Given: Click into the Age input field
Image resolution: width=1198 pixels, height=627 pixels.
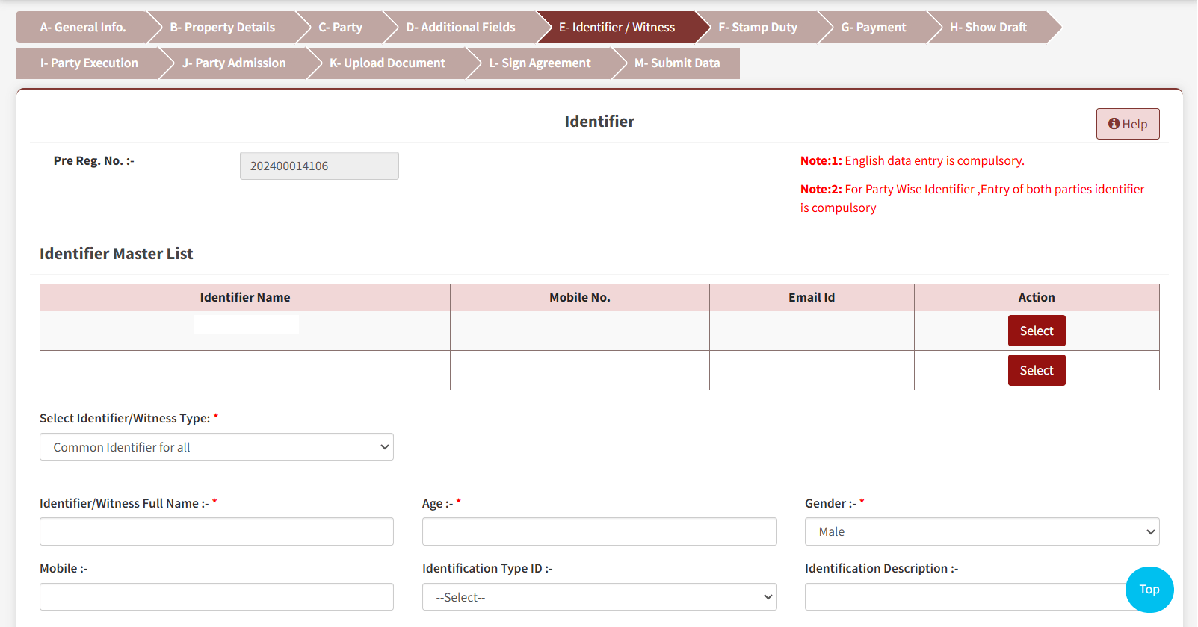Looking at the screenshot, I should (x=599, y=531).
